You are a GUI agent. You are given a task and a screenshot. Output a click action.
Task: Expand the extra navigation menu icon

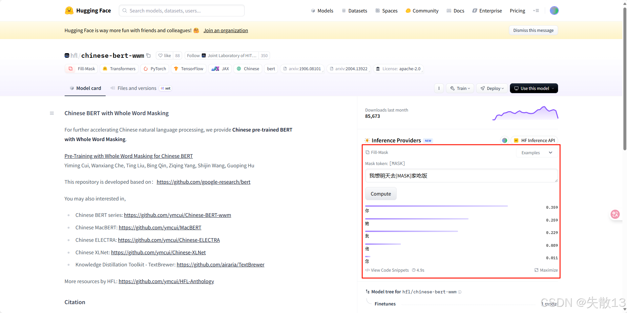(536, 10)
